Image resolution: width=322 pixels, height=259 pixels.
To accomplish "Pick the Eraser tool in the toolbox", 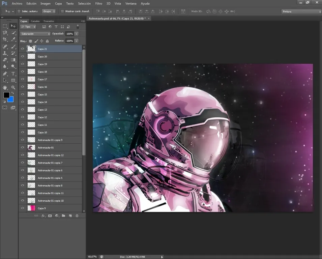I will coord(5,60).
